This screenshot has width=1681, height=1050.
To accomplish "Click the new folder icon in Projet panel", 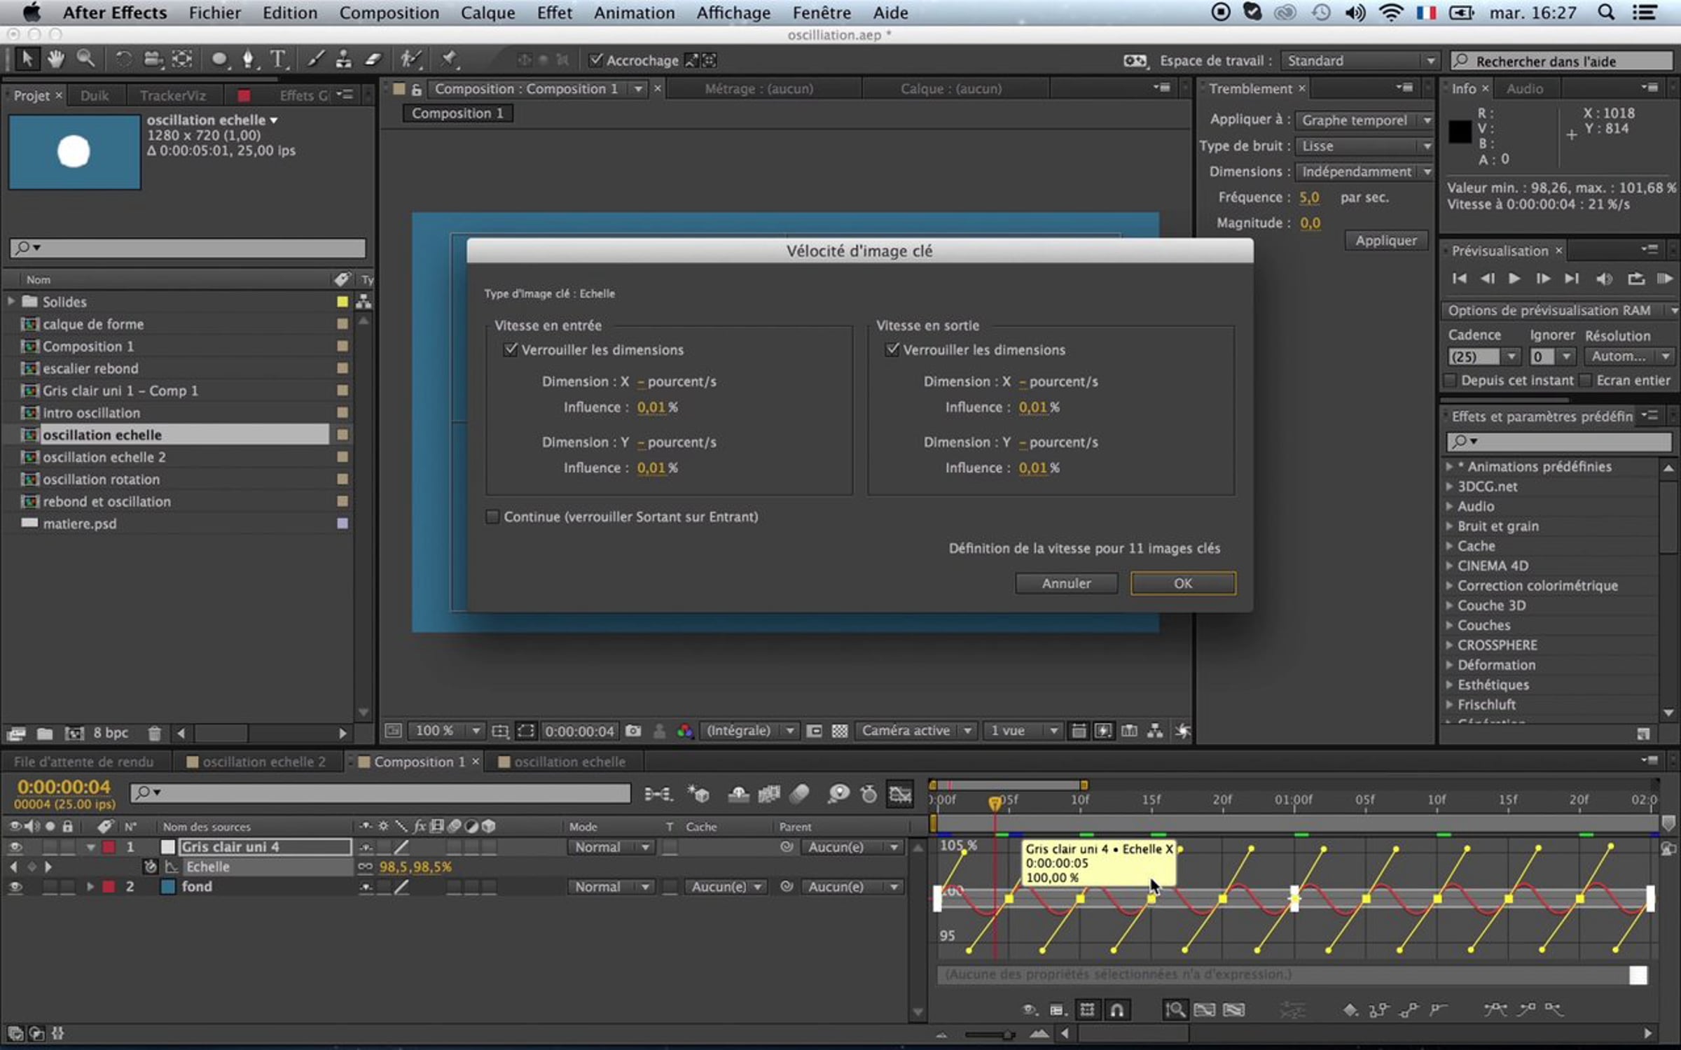I will click(x=45, y=733).
